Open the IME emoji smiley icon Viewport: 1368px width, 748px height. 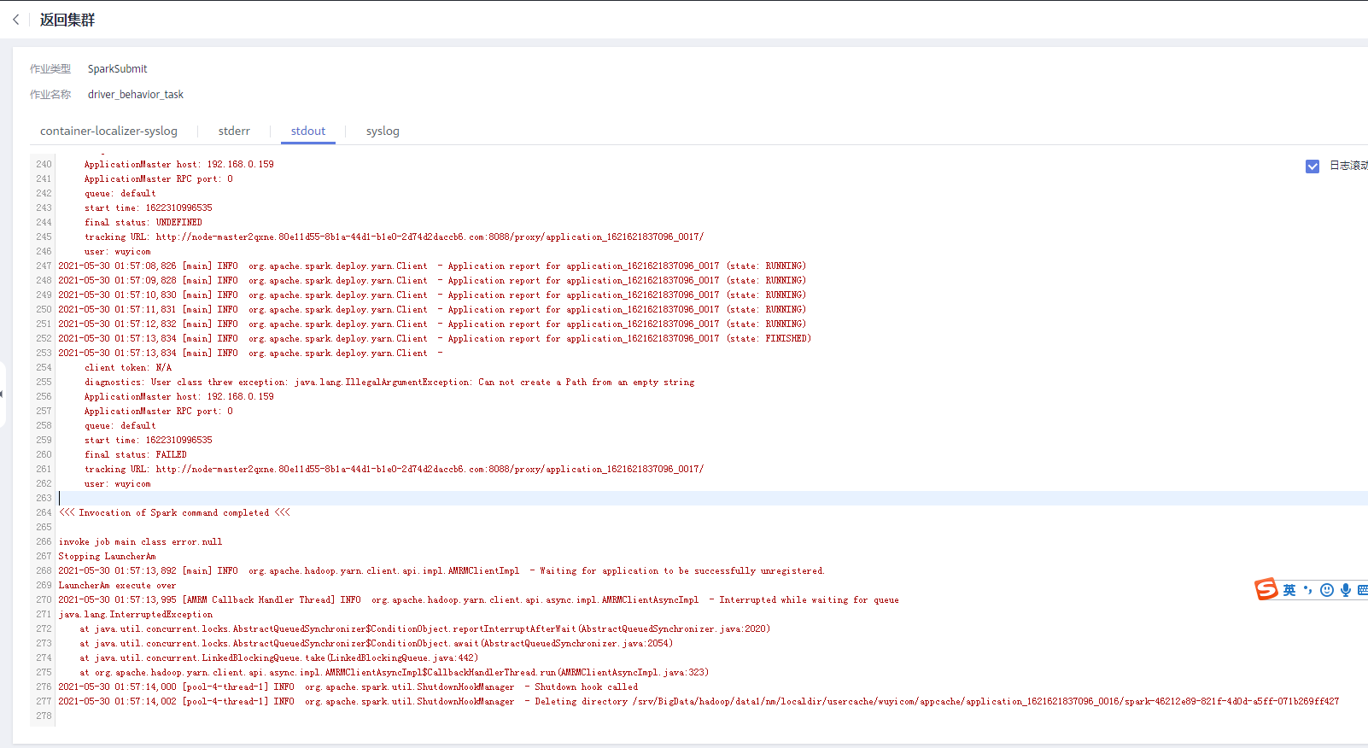(1326, 590)
